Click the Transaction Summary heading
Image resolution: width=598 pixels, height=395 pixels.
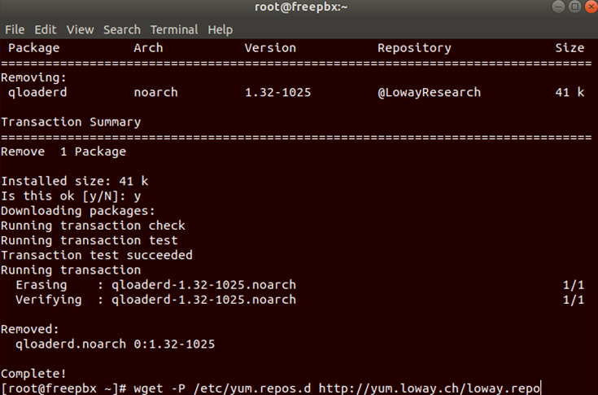[x=71, y=122]
